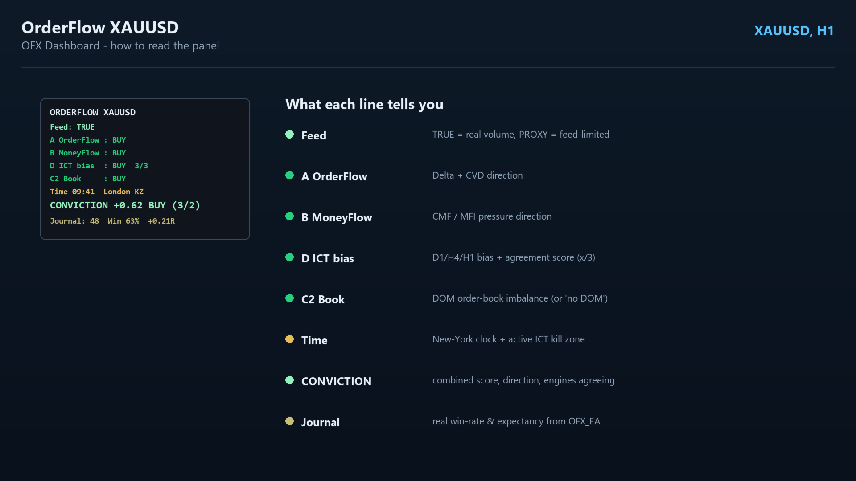
Task: Click the CONVICTION +0.62 BUY line in panel
Action: pyautogui.click(x=125, y=205)
